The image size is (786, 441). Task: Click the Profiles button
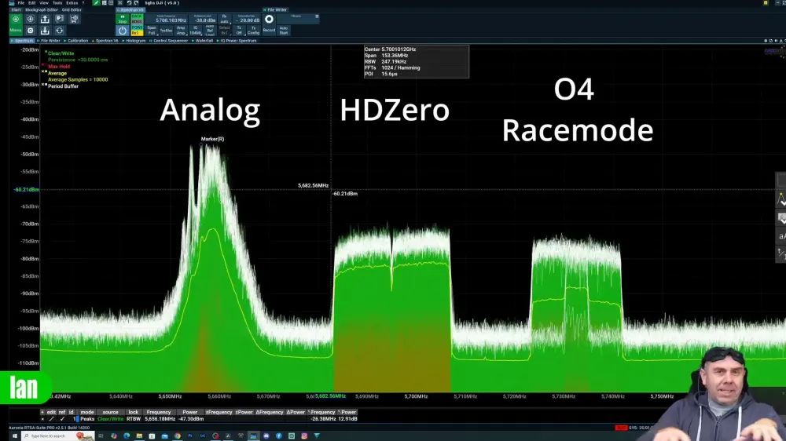(x=166, y=31)
